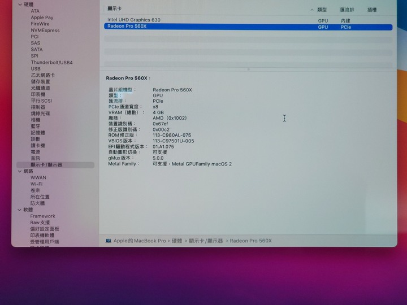Select Thunderbolt/USB4 in the sidebar

(x=51, y=62)
